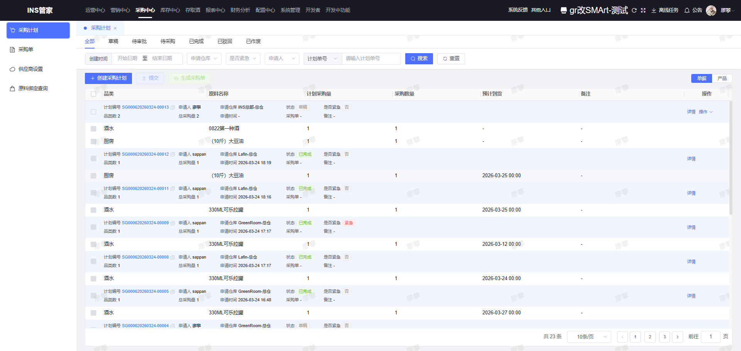Switch to the 待审批 status tab
This screenshot has height=351, width=741.
click(139, 41)
